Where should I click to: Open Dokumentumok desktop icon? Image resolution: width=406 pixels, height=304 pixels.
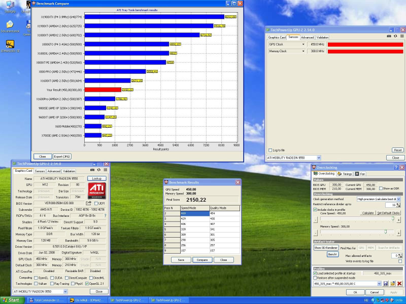[10, 26]
